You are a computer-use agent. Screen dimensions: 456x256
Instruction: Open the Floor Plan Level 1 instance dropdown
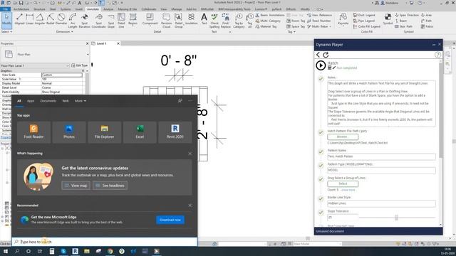[x=68, y=65]
